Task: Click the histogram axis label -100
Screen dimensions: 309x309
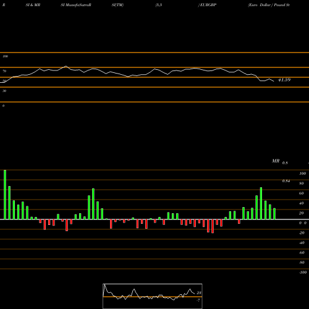Action: (x=303, y=273)
